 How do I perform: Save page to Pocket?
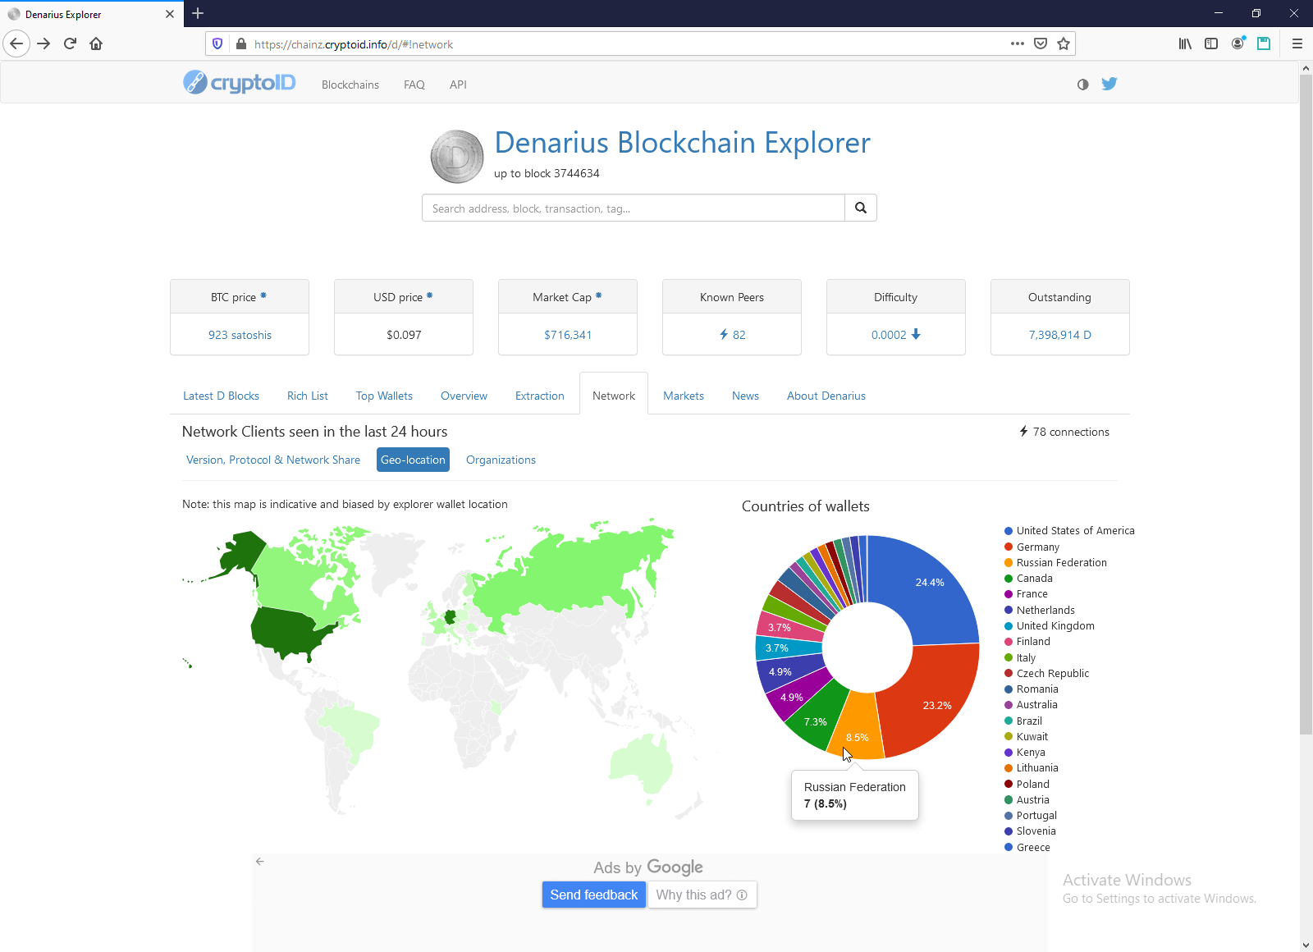point(1041,44)
